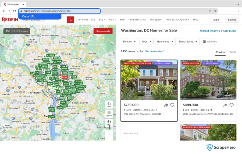The width and height of the screenshot is (242, 154).
Task: Open the Real Estate Agents menu
Action: click(x=177, y=20)
